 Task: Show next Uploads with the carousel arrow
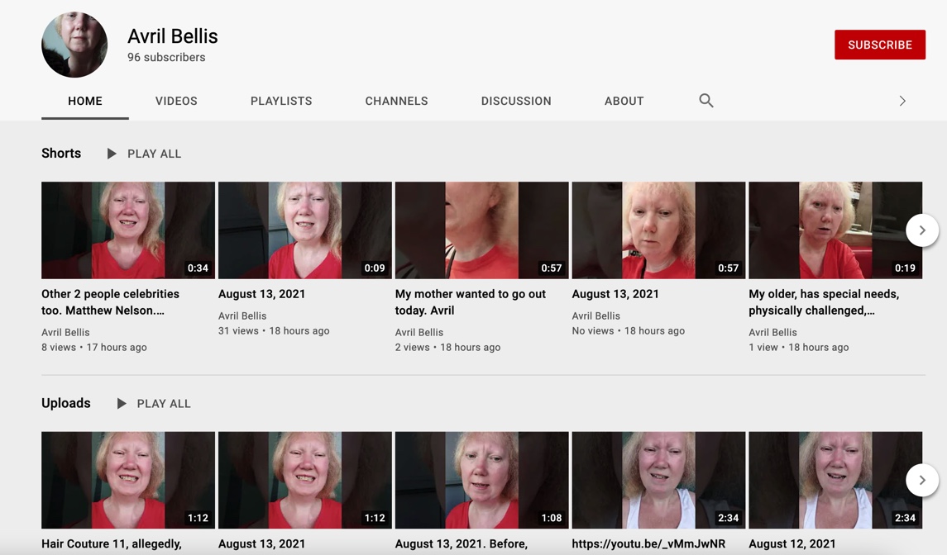(x=922, y=480)
